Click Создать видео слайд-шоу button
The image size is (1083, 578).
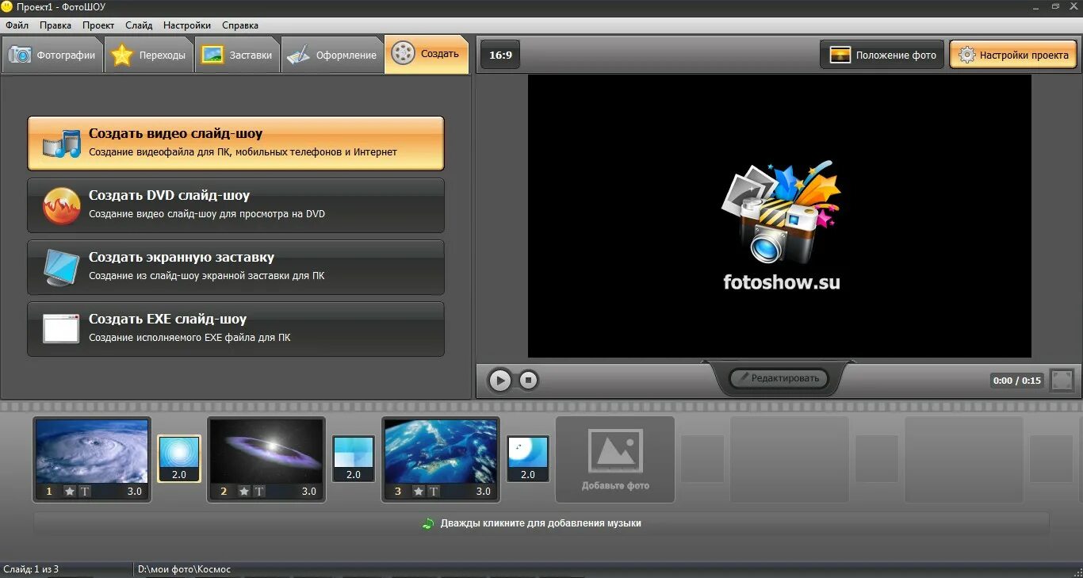pos(235,144)
